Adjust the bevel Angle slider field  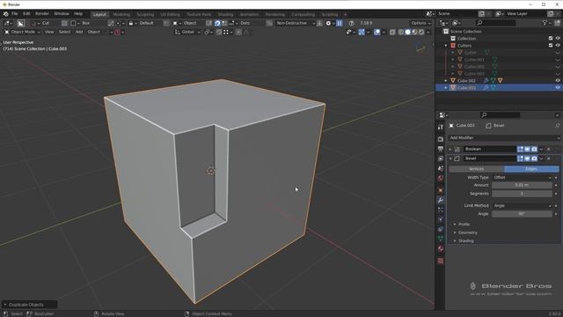point(522,214)
